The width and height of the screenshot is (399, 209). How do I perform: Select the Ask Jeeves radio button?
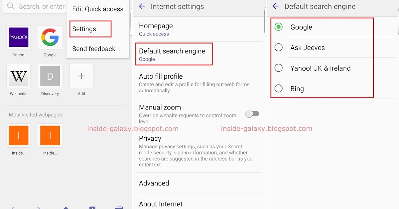(x=279, y=47)
